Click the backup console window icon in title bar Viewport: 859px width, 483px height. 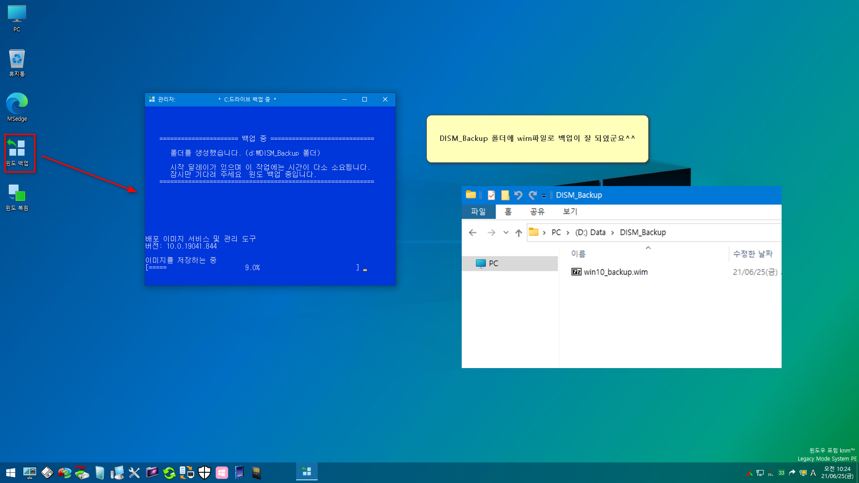point(152,99)
